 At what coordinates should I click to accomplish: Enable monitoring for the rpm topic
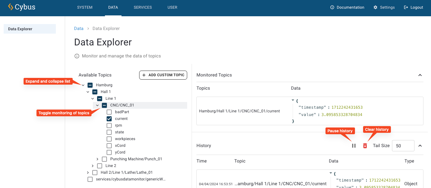coord(109,125)
